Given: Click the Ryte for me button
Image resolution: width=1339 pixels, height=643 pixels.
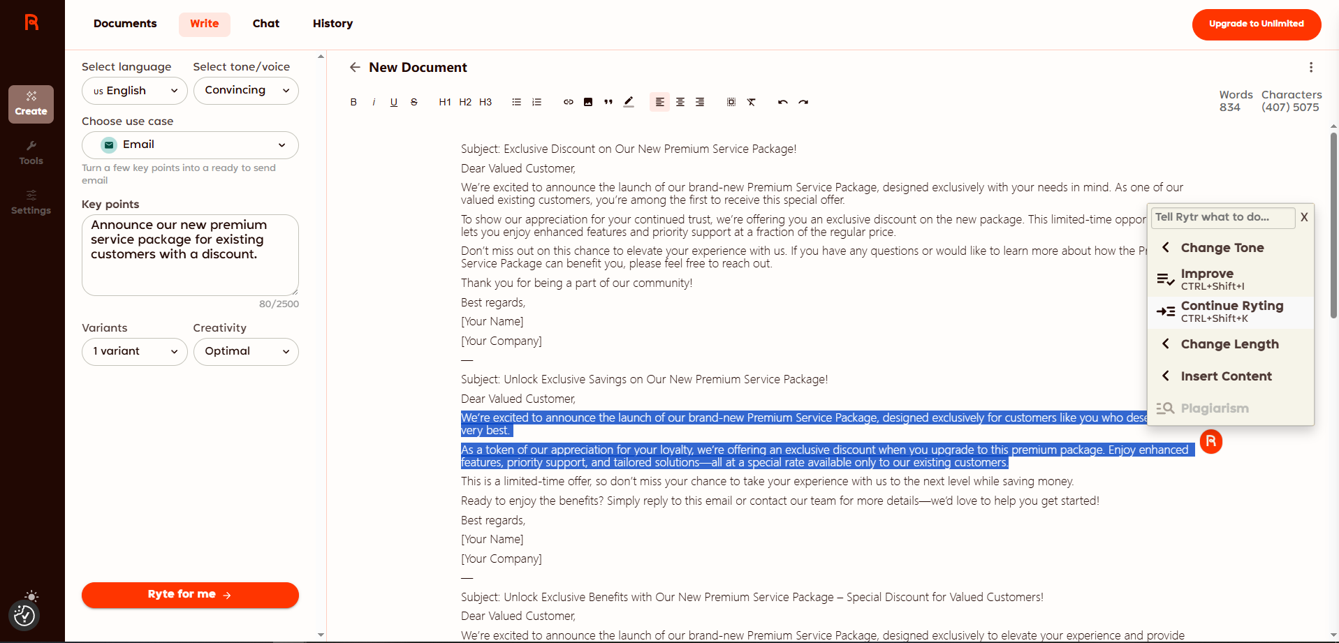Looking at the screenshot, I should pyautogui.click(x=190, y=595).
